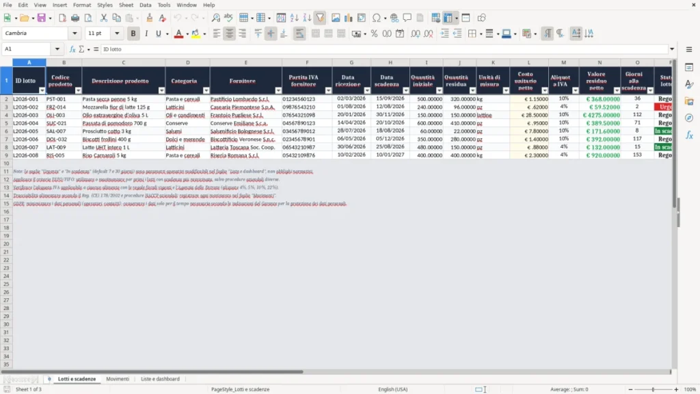Click the Sort Ascending icon

(x=294, y=18)
